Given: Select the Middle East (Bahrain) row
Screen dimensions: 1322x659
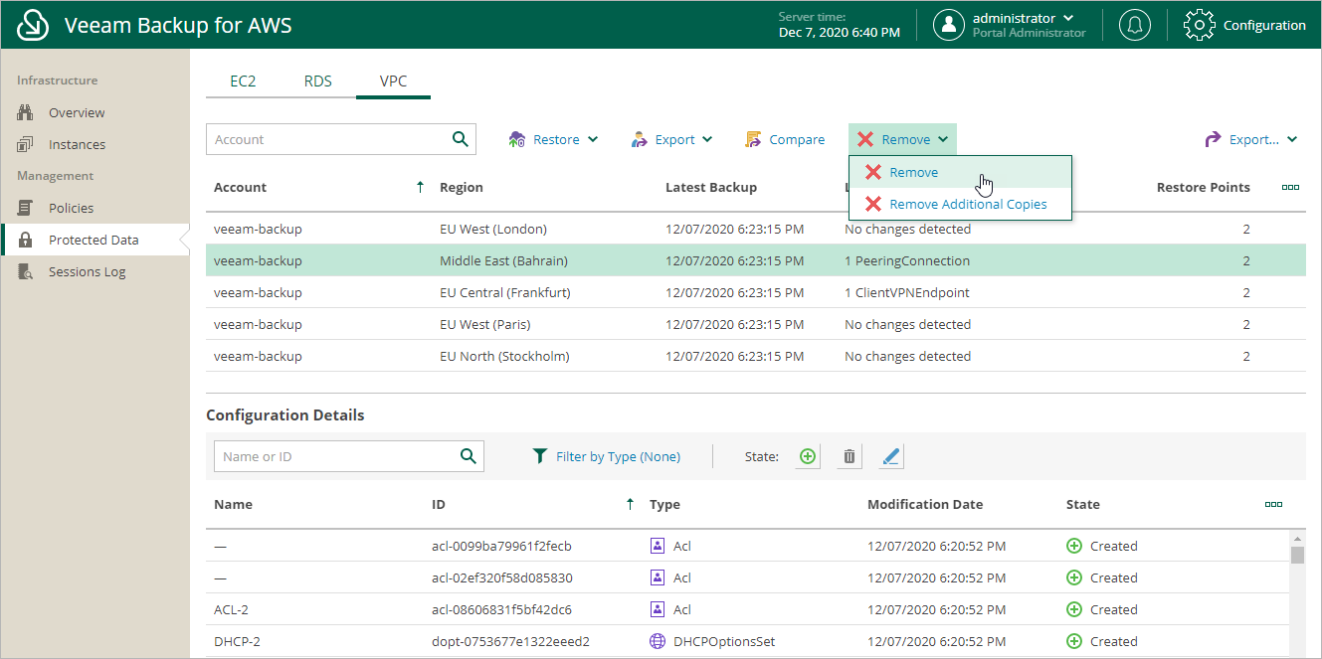Looking at the screenshot, I should tap(756, 260).
